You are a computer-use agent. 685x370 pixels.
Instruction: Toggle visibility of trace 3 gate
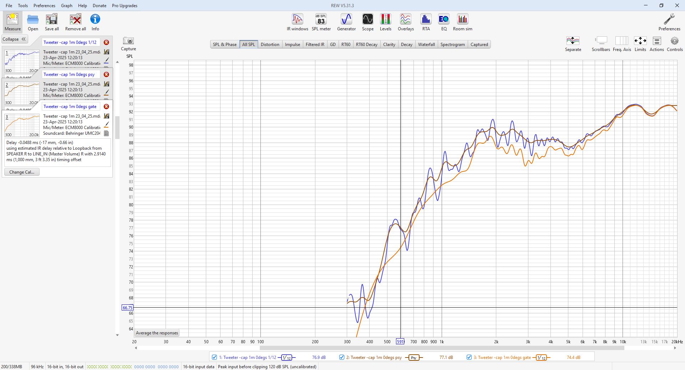pos(469,357)
